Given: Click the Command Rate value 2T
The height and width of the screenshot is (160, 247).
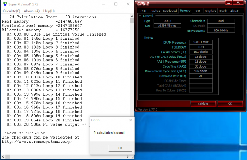Looking at the screenshot, I should 201,76.
